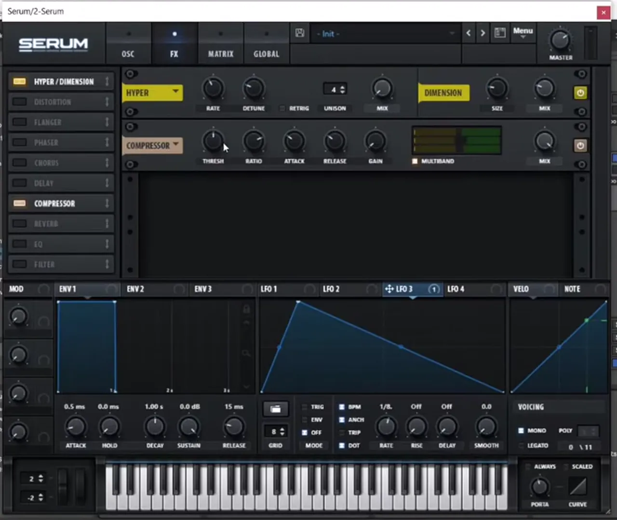Click the Filter reorder arrows icon
This screenshot has height=520, width=617.
tap(107, 264)
